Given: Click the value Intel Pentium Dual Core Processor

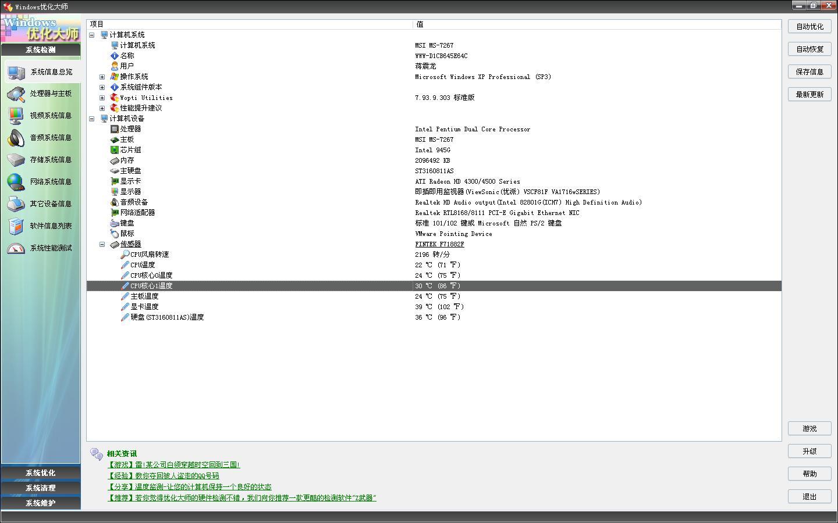Looking at the screenshot, I should pyautogui.click(x=473, y=130).
